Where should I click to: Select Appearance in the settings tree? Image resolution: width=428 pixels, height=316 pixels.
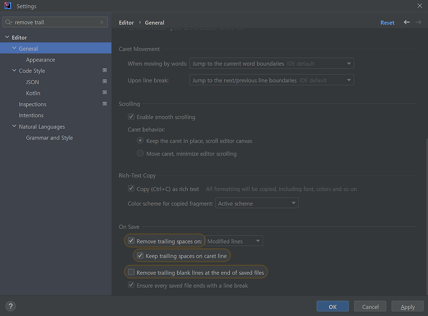[41, 60]
